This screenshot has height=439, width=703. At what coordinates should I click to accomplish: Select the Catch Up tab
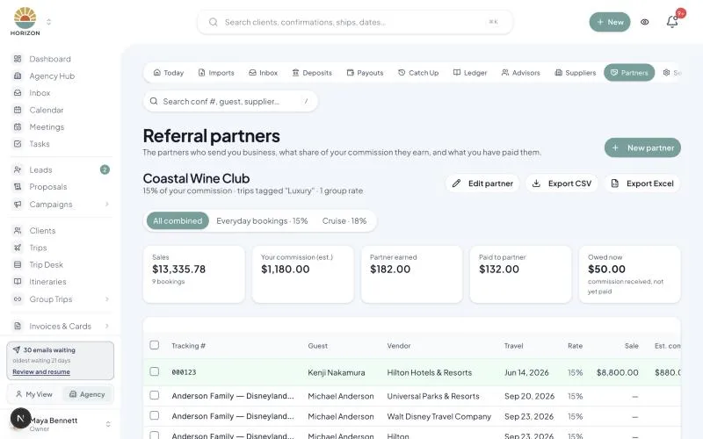pyautogui.click(x=418, y=73)
